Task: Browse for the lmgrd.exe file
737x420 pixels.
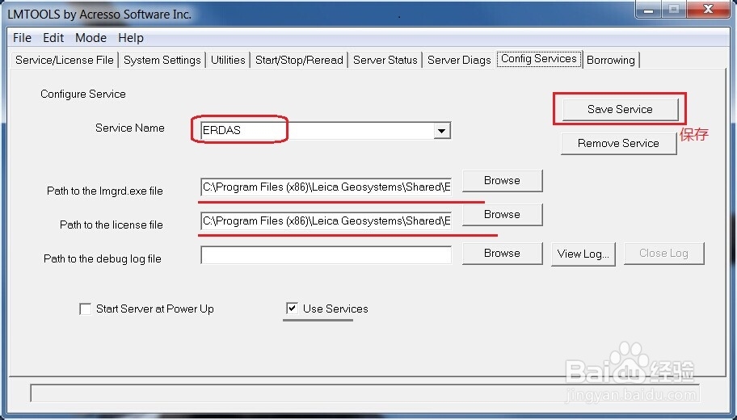Action: [x=502, y=180]
